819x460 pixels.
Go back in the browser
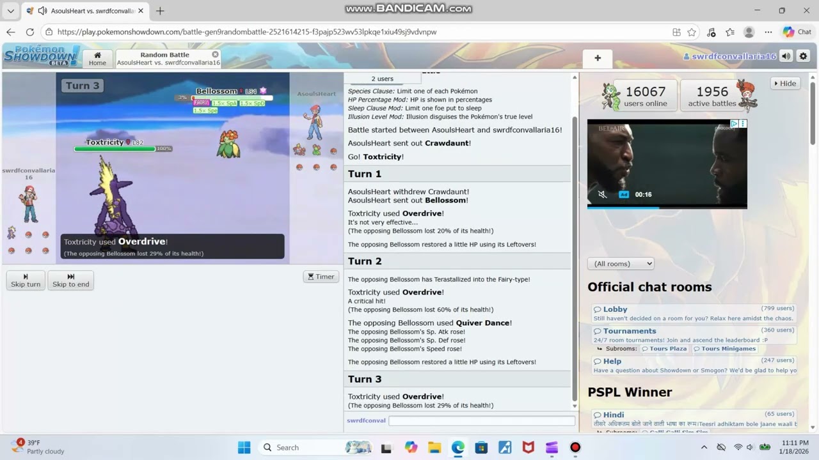pyautogui.click(x=11, y=32)
